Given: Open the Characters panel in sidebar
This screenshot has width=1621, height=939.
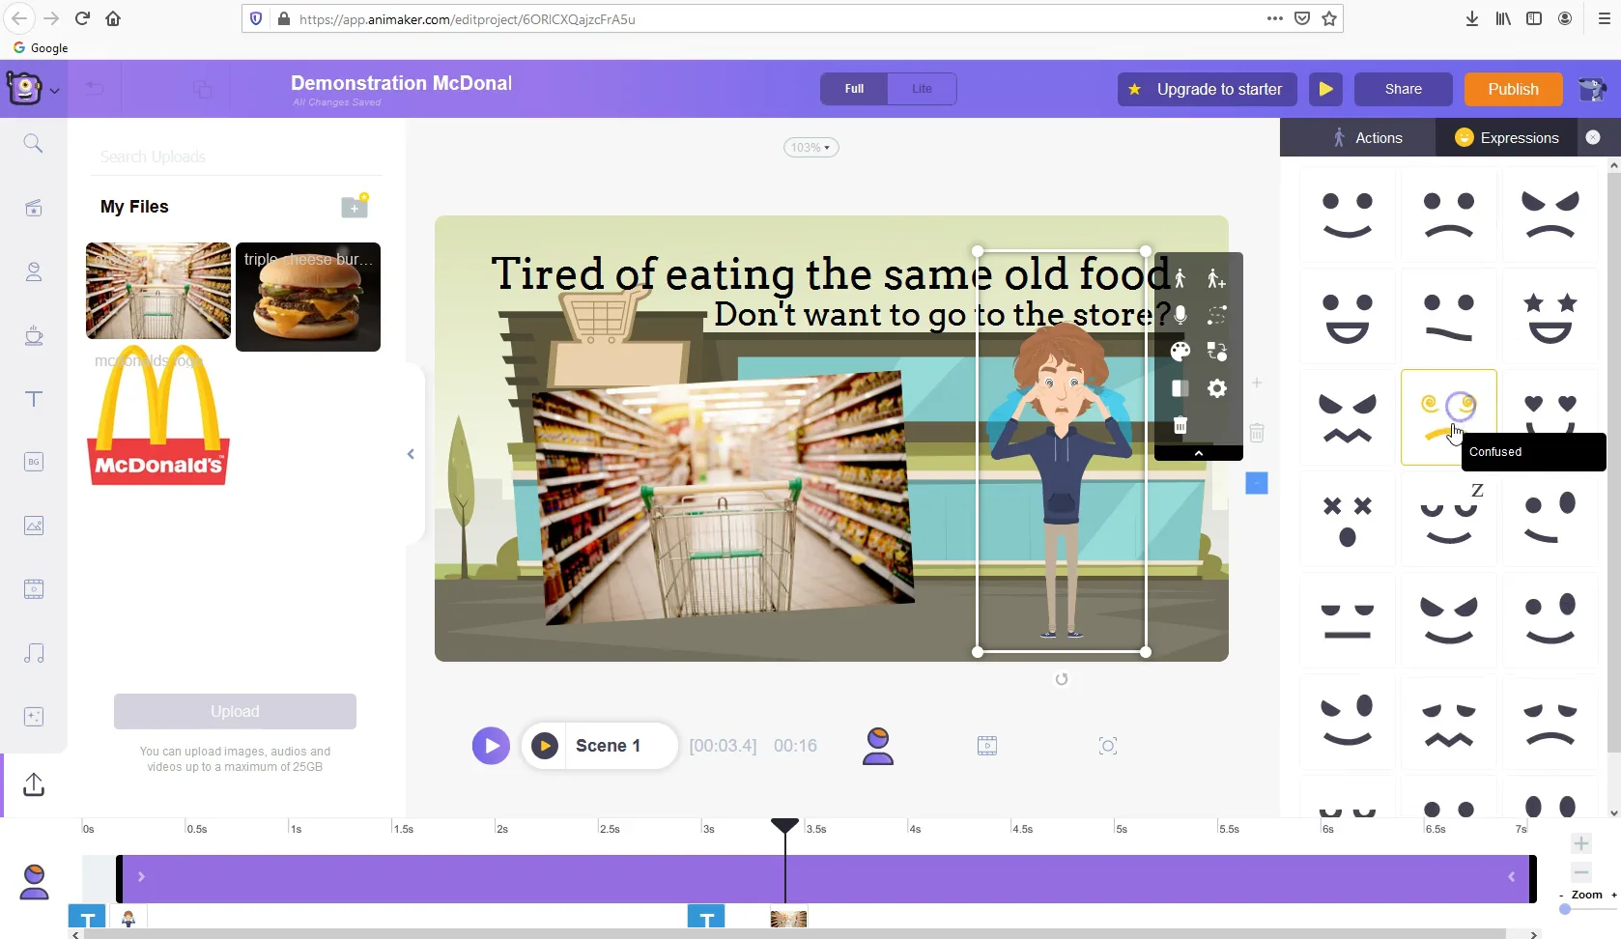Looking at the screenshot, I should click(34, 271).
